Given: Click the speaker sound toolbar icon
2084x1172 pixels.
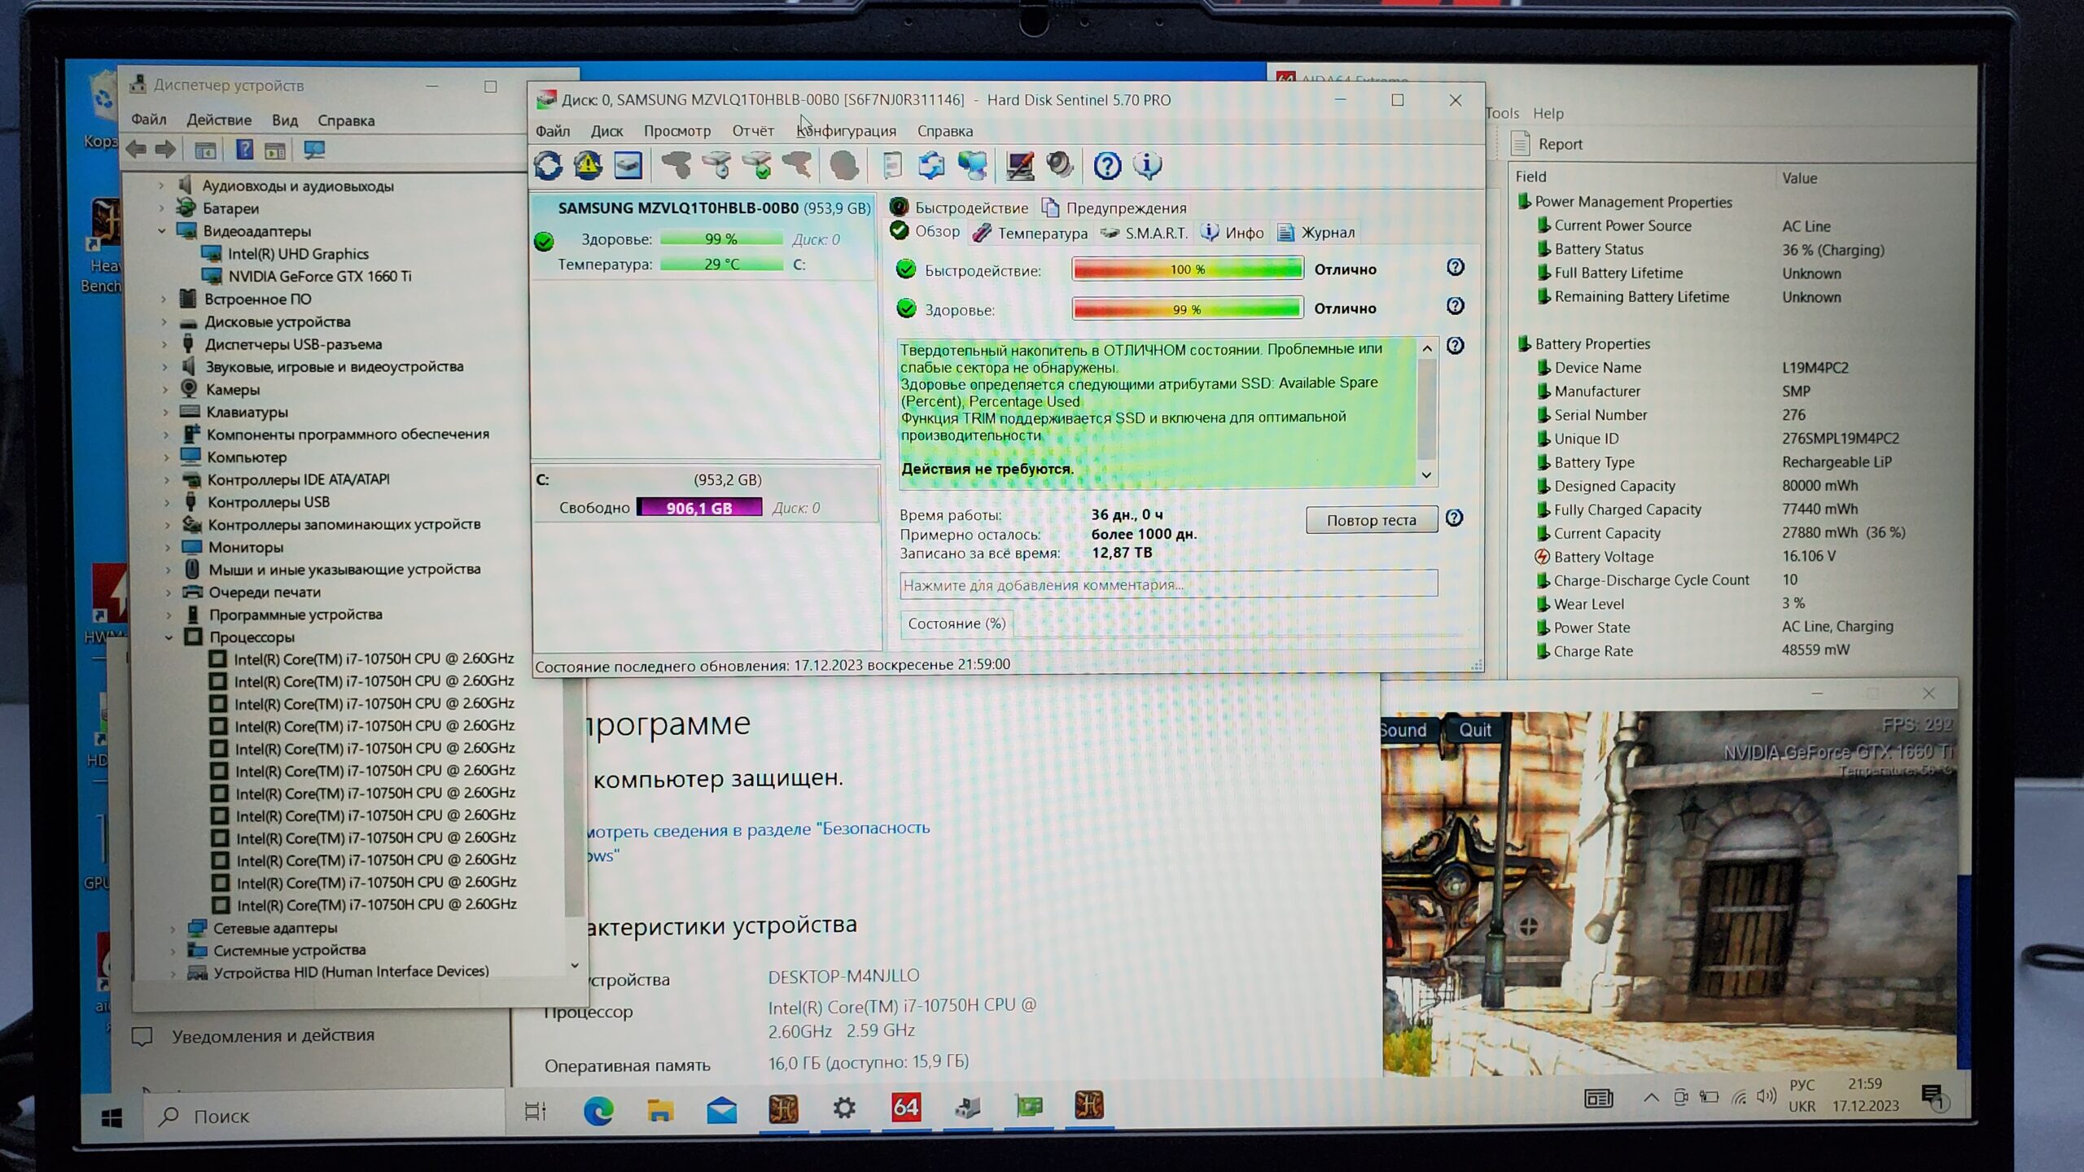Looking at the screenshot, I should [x=1060, y=166].
